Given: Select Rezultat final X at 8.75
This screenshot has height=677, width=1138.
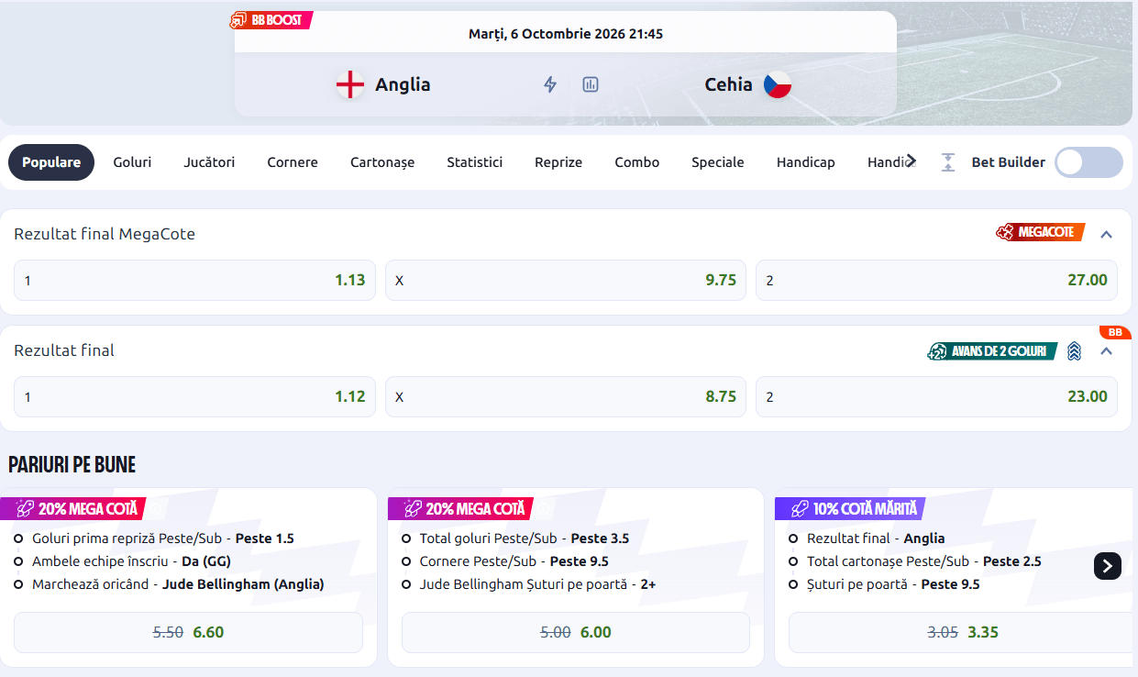Looking at the screenshot, I should [566, 397].
